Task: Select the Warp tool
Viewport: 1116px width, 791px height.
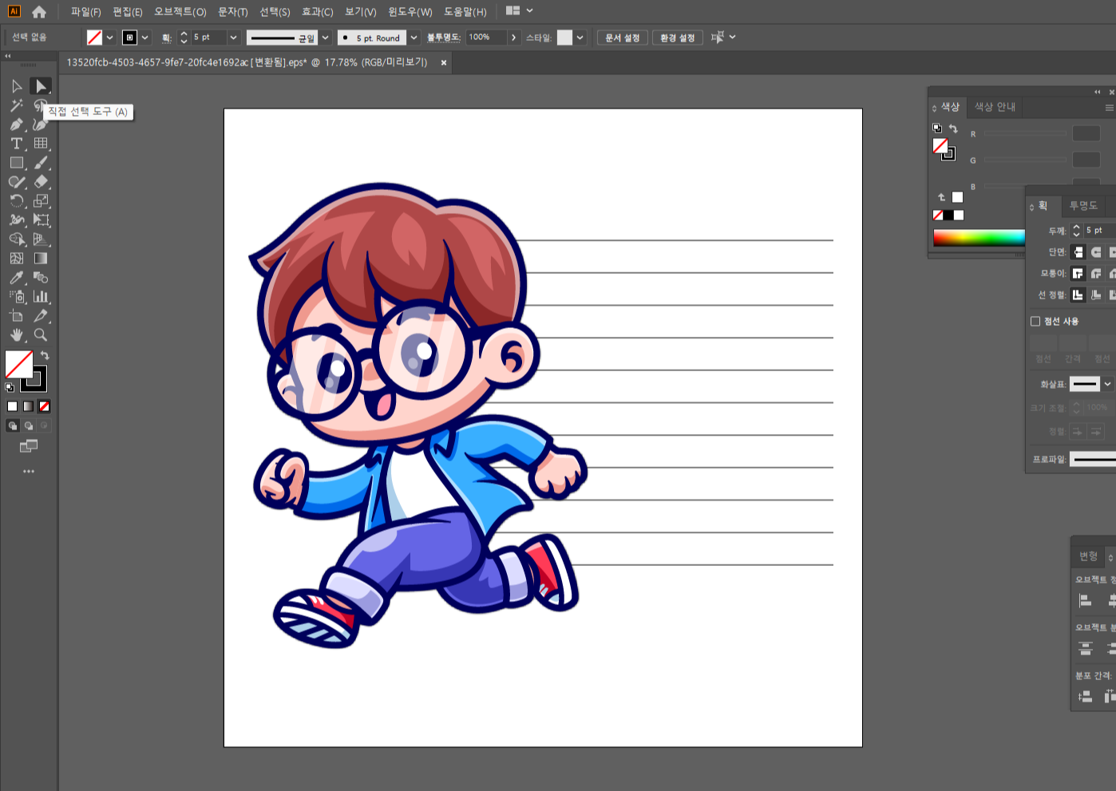Action: click(17, 220)
